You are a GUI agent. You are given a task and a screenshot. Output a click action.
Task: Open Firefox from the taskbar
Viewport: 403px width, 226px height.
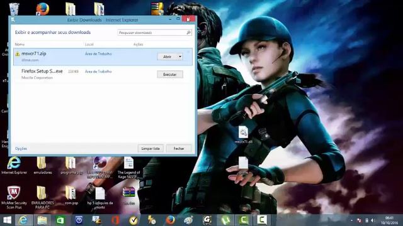pyautogui.click(x=170, y=220)
